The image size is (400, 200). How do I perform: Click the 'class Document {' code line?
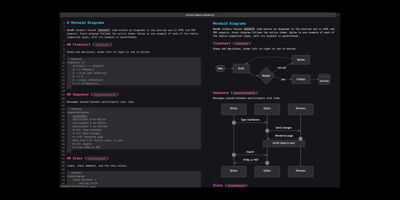click(x=84, y=180)
